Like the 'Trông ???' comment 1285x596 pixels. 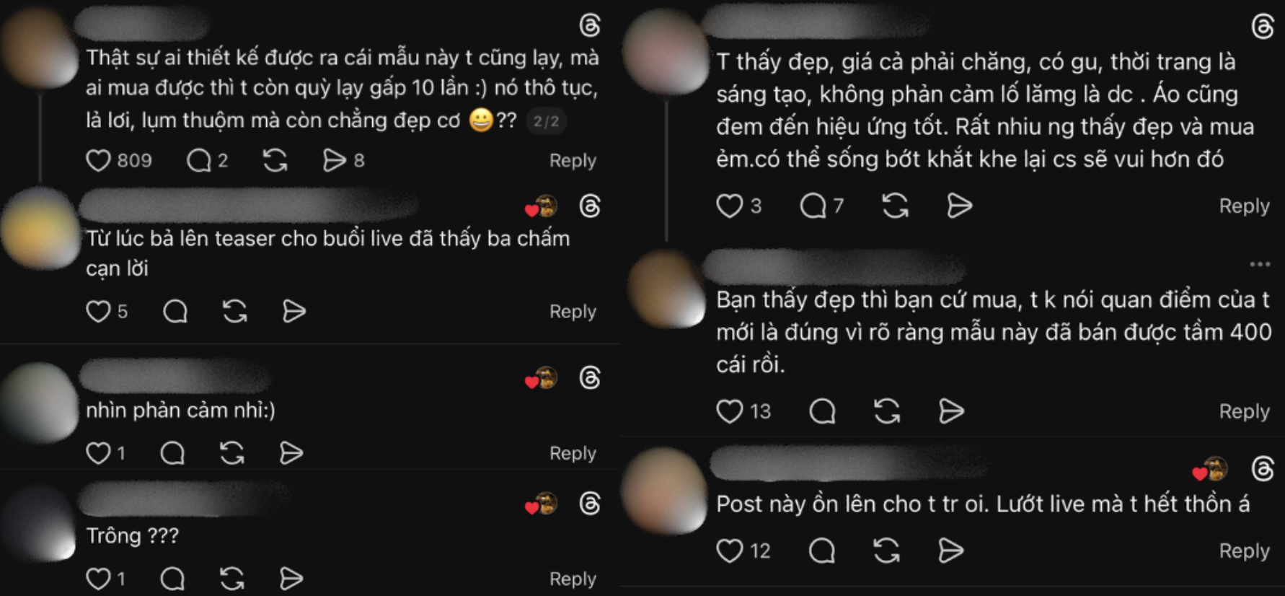98,579
